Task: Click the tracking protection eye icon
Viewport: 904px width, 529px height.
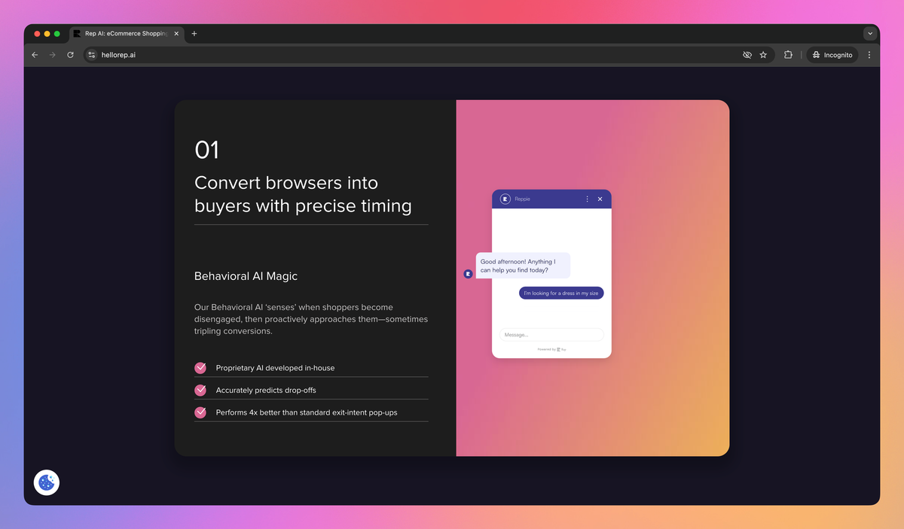Action: pos(747,55)
